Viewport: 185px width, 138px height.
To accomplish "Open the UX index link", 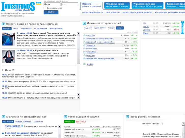I will (145, 23).
